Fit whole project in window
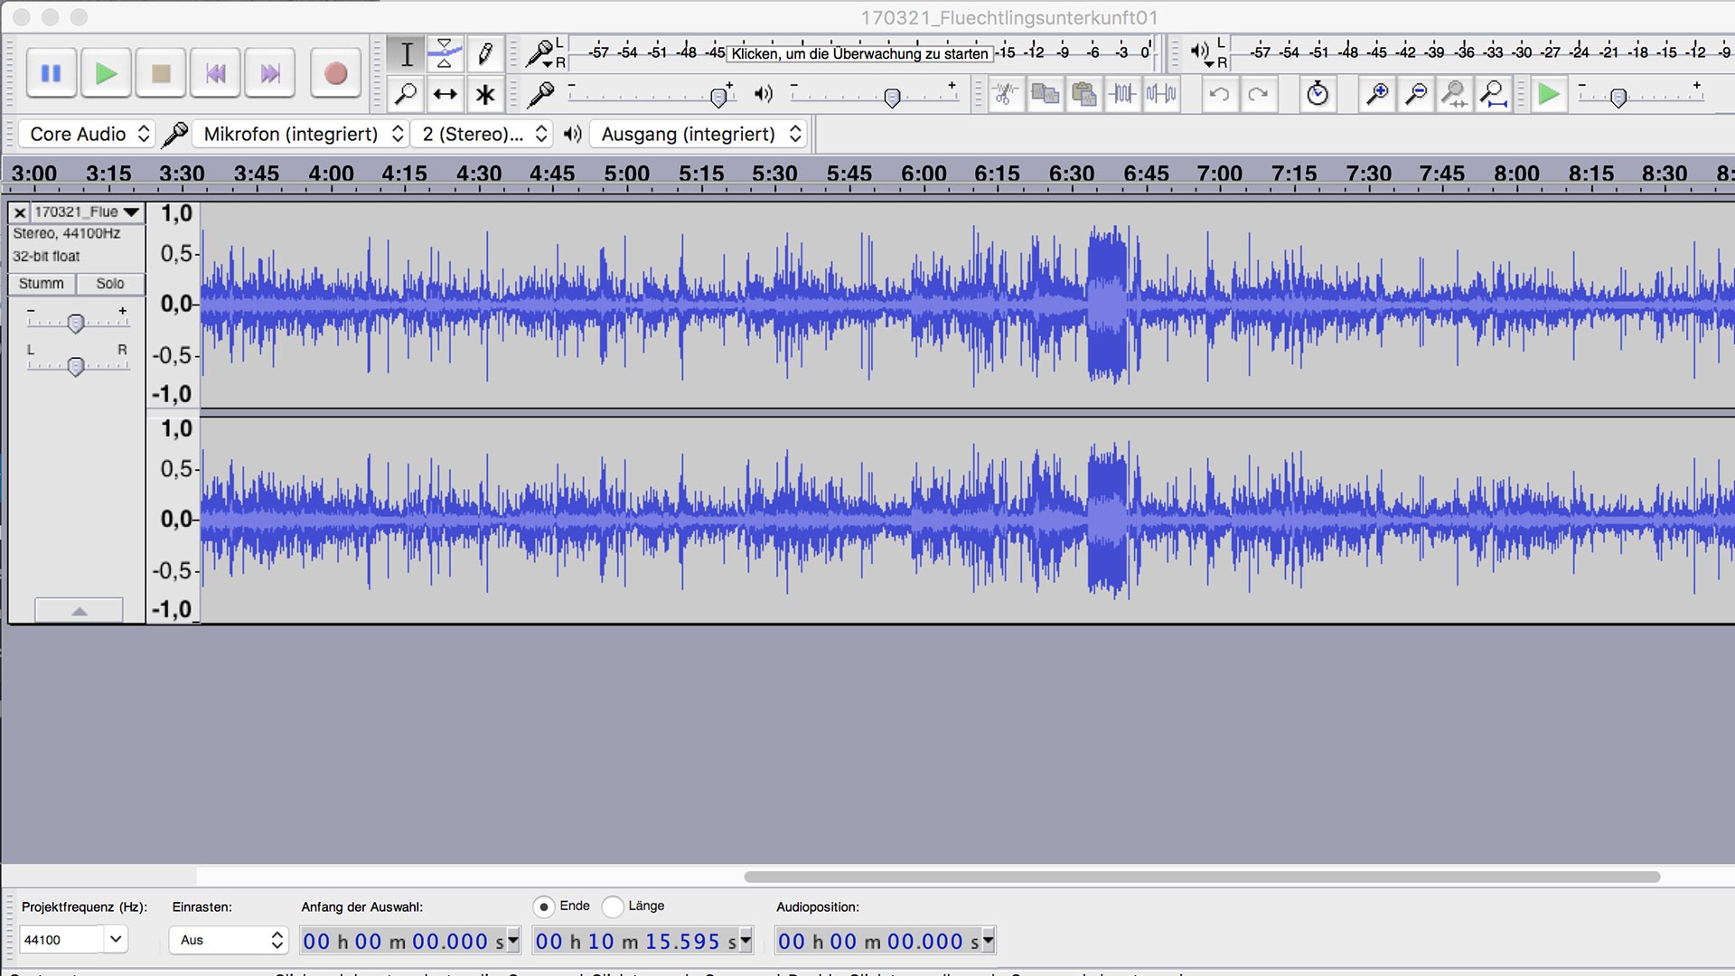Viewport: 1735px width, 976px height. pos(1494,94)
